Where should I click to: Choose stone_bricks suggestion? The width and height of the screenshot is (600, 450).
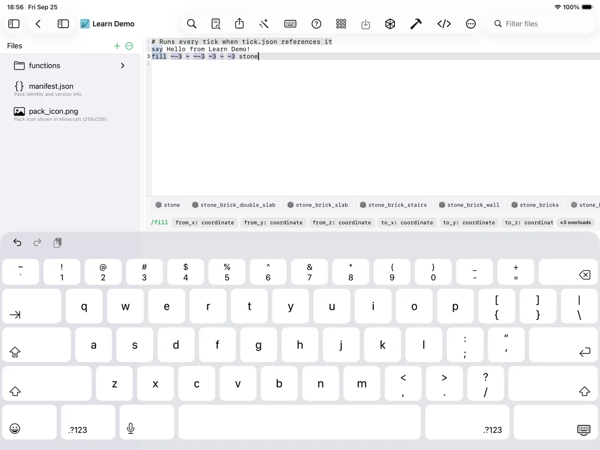[535, 205]
